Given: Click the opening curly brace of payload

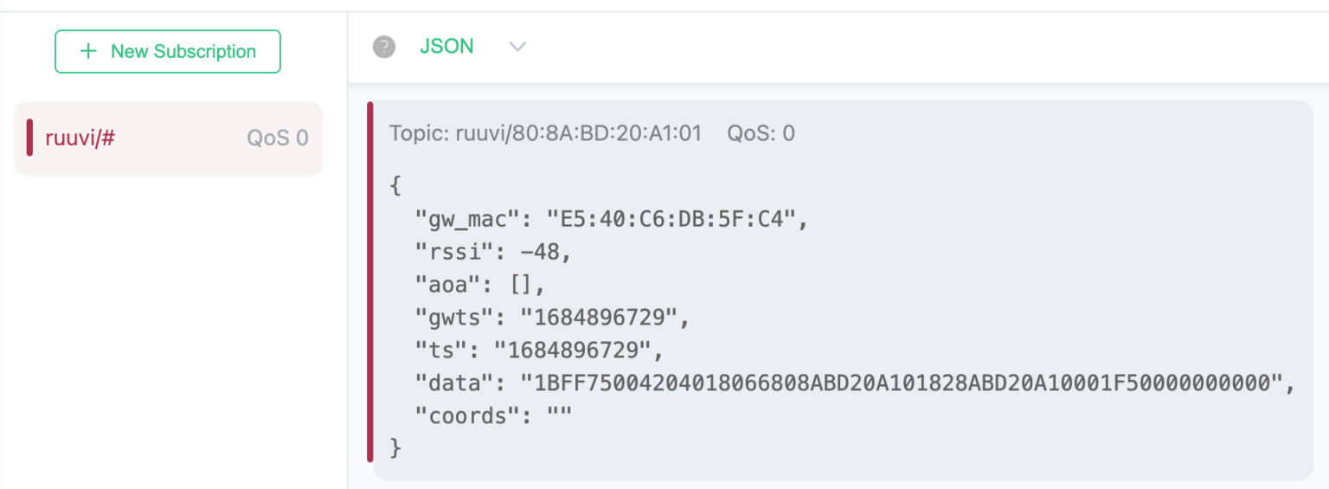Looking at the screenshot, I should pyautogui.click(x=396, y=187).
